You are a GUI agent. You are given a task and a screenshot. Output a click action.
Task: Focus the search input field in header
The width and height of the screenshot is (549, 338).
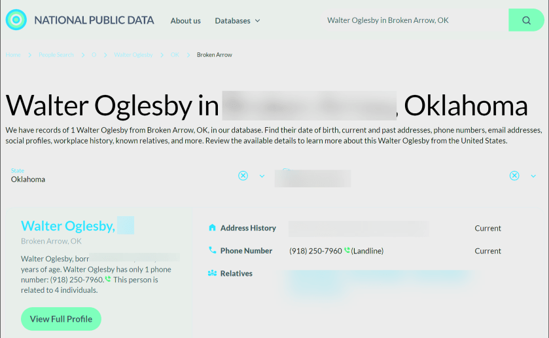tap(406, 20)
